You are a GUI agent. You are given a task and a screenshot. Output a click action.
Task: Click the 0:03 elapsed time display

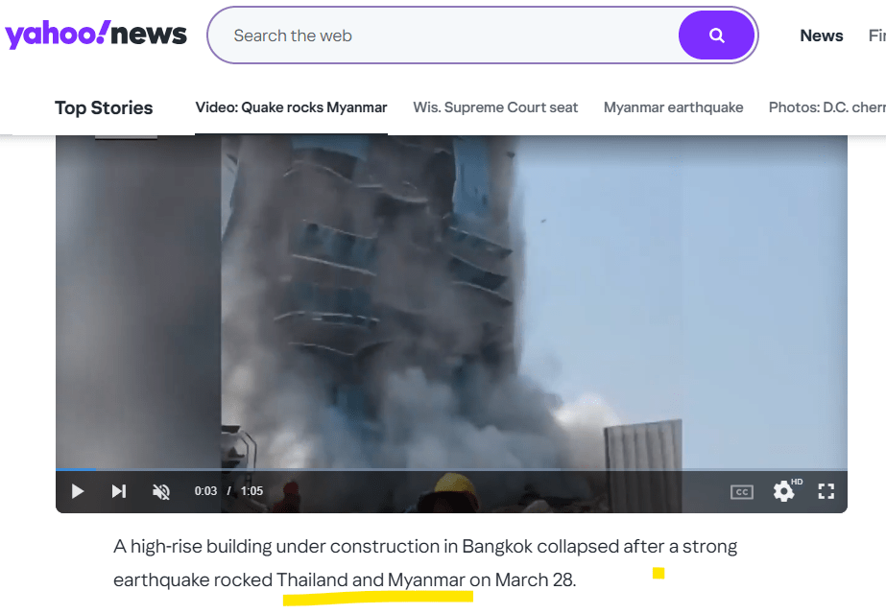coord(205,491)
